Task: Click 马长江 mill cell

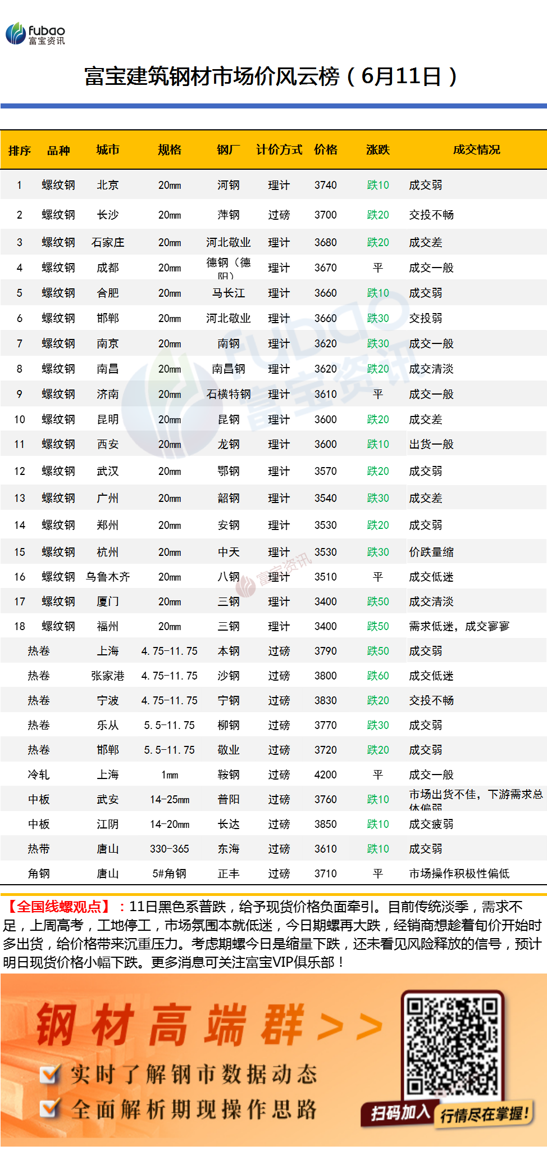Action: [229, 293]
